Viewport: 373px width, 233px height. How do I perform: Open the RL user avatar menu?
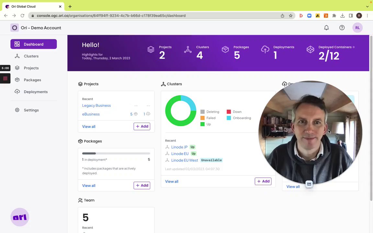[357, 28]
